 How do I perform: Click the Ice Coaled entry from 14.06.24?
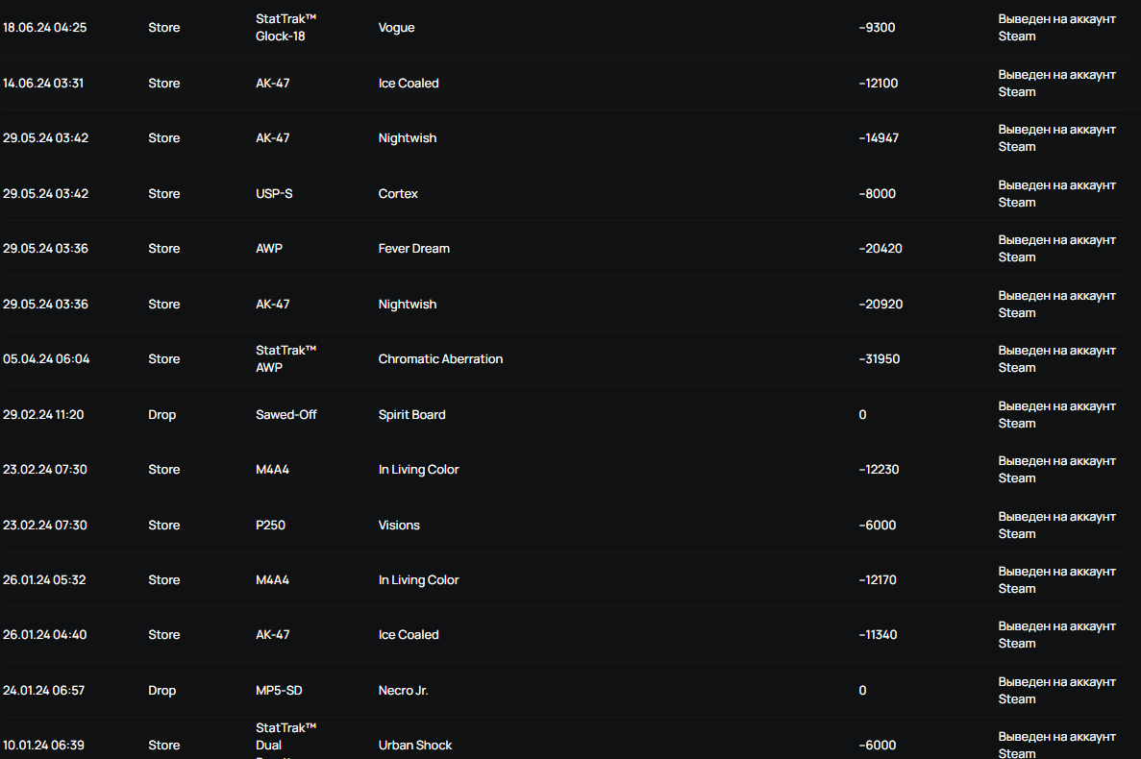coord(409,83)
